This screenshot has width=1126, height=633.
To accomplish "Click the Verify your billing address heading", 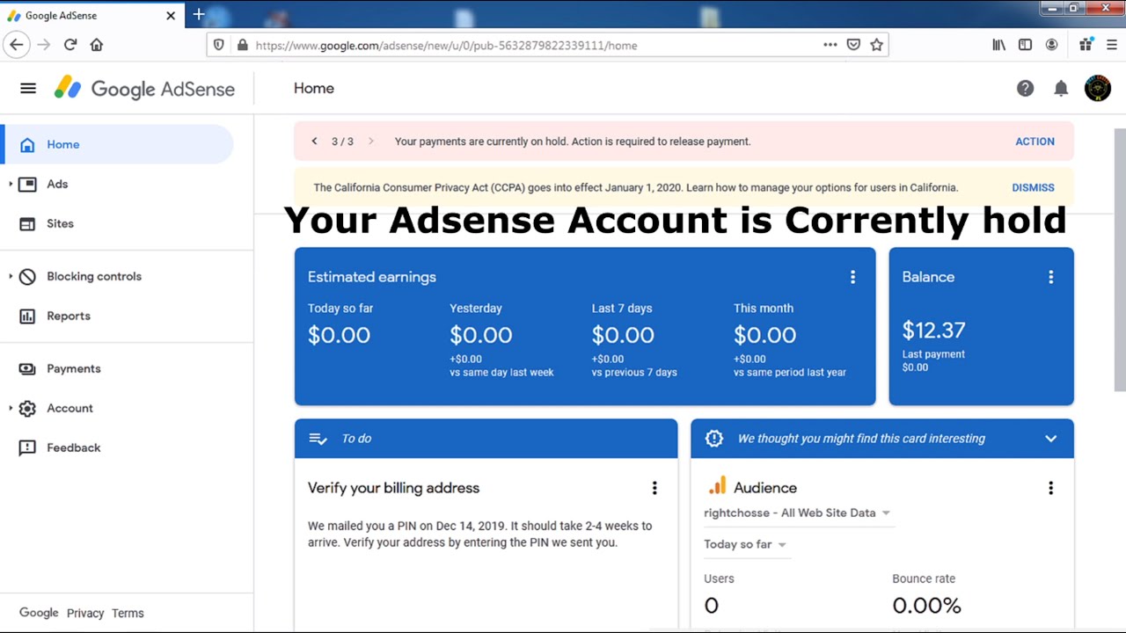I will (393, 488).
